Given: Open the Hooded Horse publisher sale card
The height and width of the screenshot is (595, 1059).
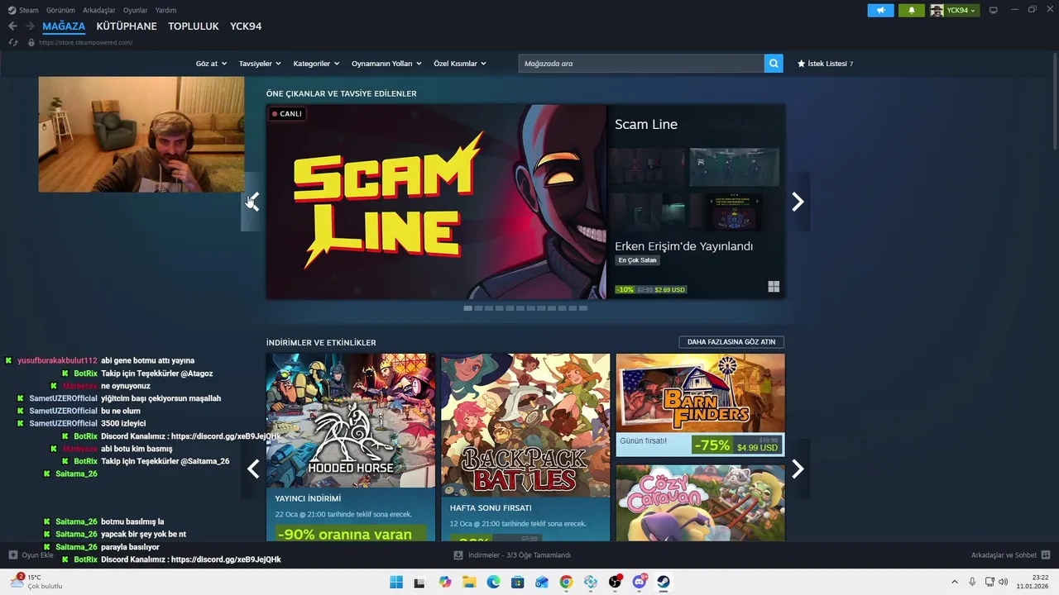Looking at the screenshot, I should (x=351, y=447).
